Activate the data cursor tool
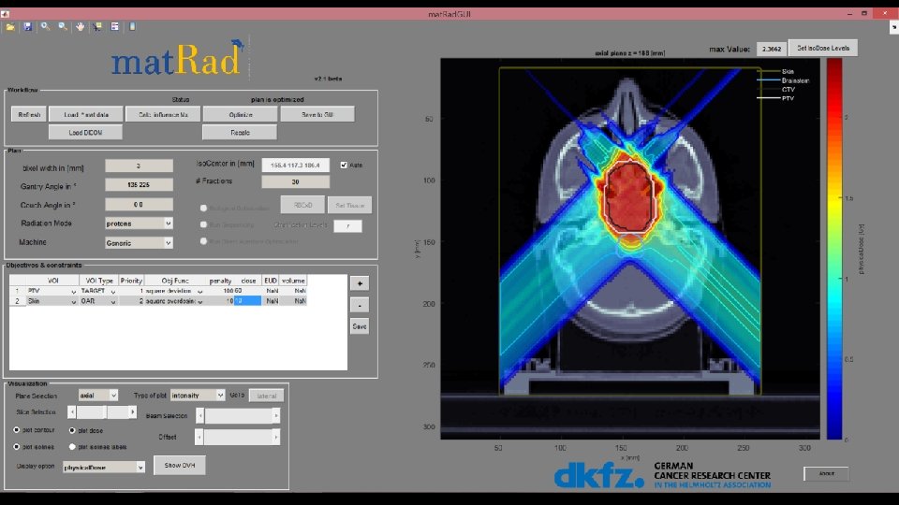The height and width of the screenshot is (505, 899). click(x=96, y=27)
